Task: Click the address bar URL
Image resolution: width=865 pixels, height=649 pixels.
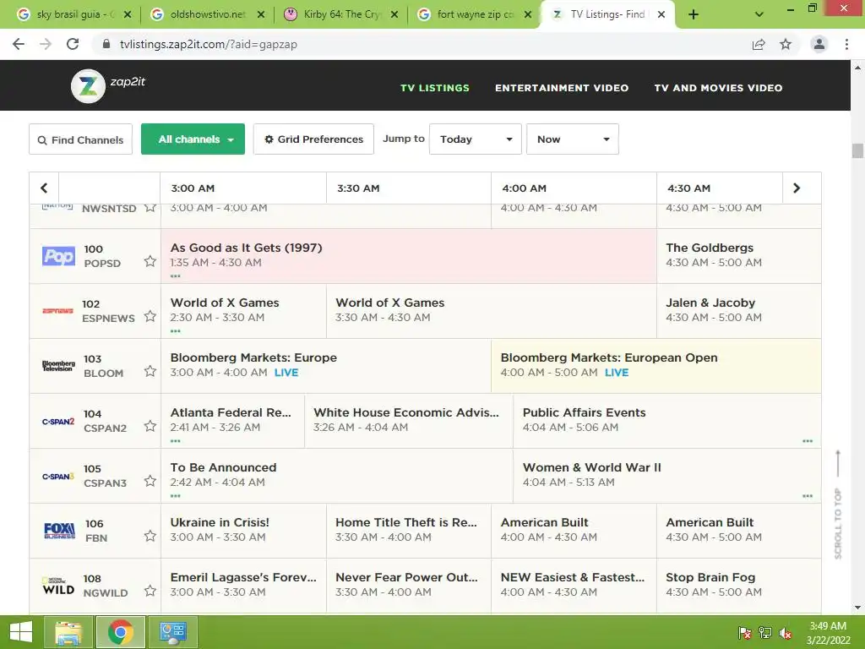Action: [x=209, y=44]
